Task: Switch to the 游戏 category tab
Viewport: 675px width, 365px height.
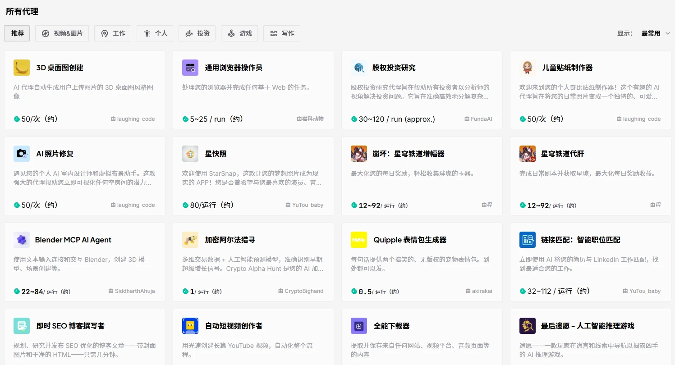Action: (x=239, y=33)
